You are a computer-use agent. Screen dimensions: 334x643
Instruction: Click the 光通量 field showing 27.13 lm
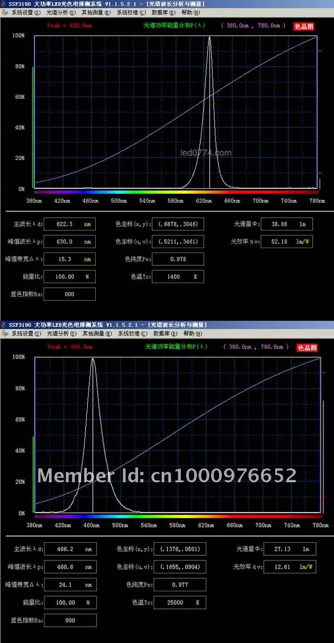coord(290,549)
